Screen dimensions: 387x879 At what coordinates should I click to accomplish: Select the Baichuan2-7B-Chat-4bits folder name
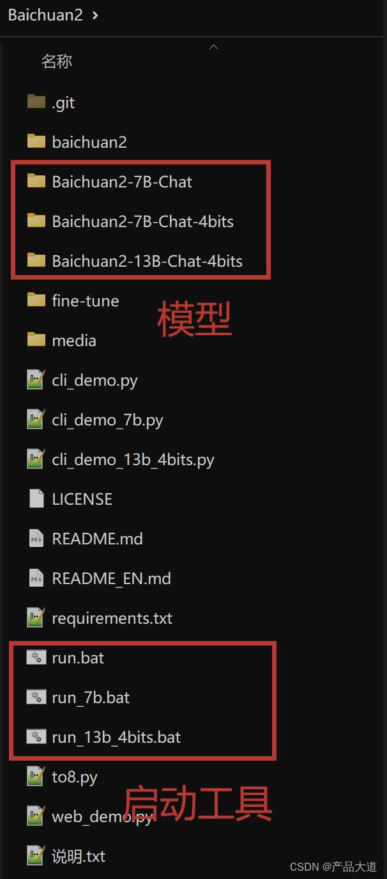143,221
